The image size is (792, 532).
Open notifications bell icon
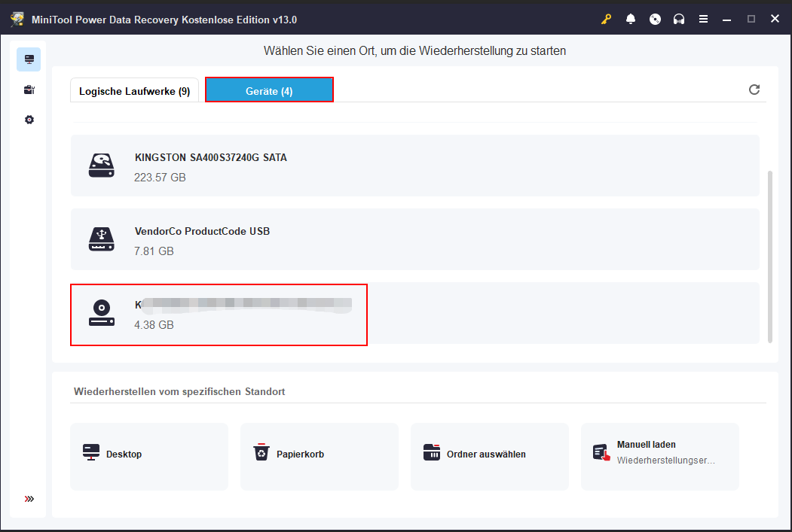coord(631,19)
